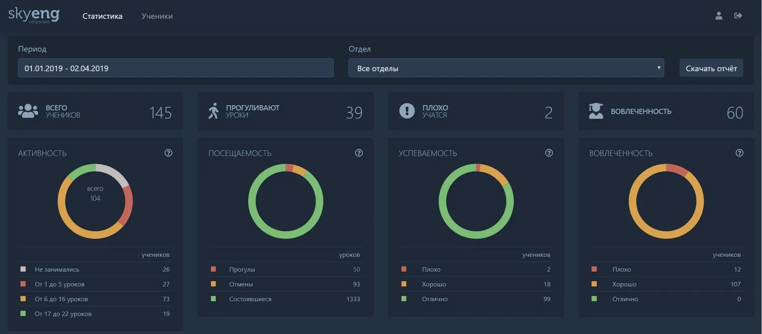Click grey swatch for Не занимались

[23, 269]
